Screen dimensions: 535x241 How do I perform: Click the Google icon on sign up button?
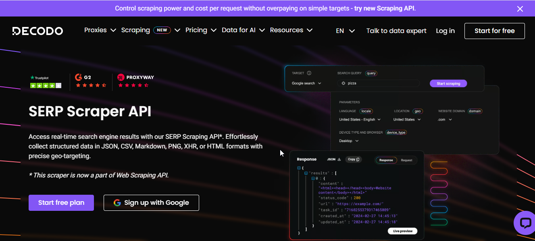tap(117, 203)
